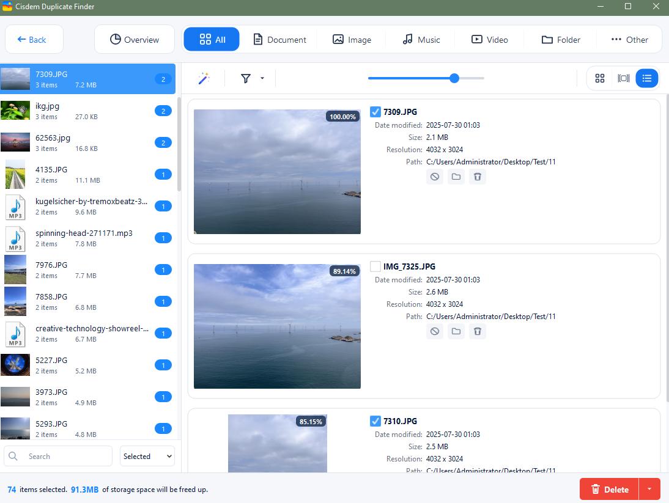The image size is (669, 503).
Task: Click the 89.14% similarity badge
Action: point(344,271)
